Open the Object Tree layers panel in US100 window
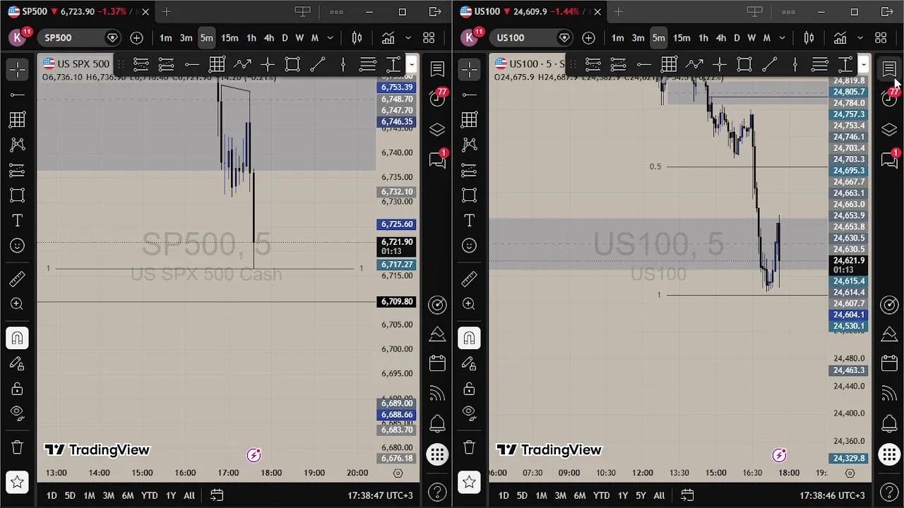Image resolution: width=904 pixels, height=508 pixels. tap(889, 130)
